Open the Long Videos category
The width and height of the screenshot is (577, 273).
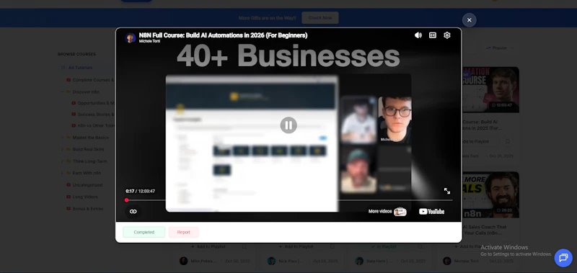coord(85,197)
